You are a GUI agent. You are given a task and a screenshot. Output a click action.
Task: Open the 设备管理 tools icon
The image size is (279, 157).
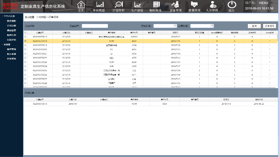click(175, 4)
